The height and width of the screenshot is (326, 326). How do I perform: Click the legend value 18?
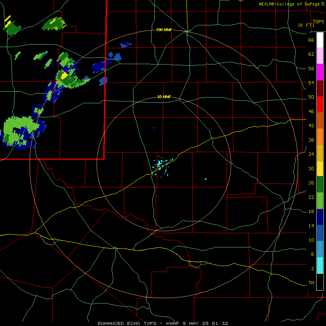click(x=311, y=212)
